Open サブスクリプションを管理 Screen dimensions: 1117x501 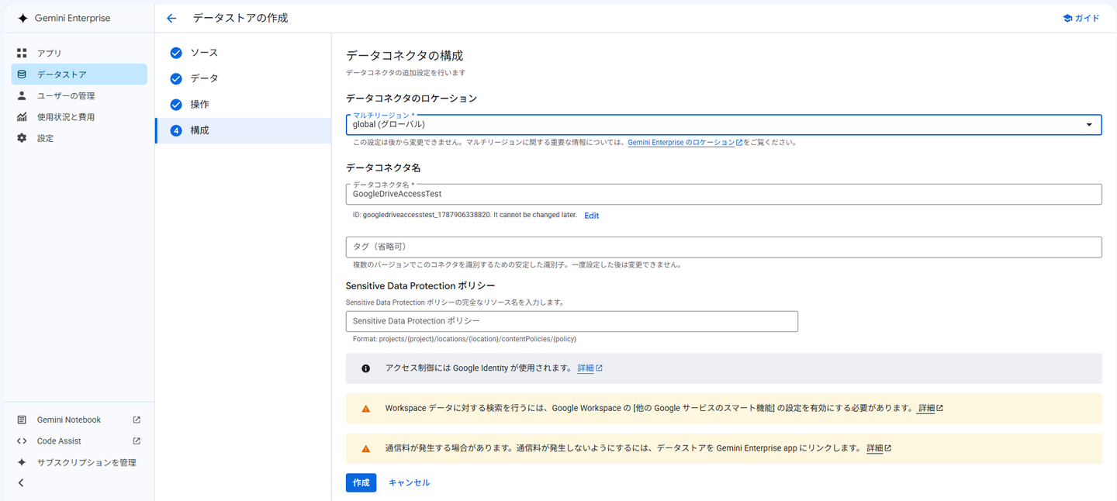(79, 462)
